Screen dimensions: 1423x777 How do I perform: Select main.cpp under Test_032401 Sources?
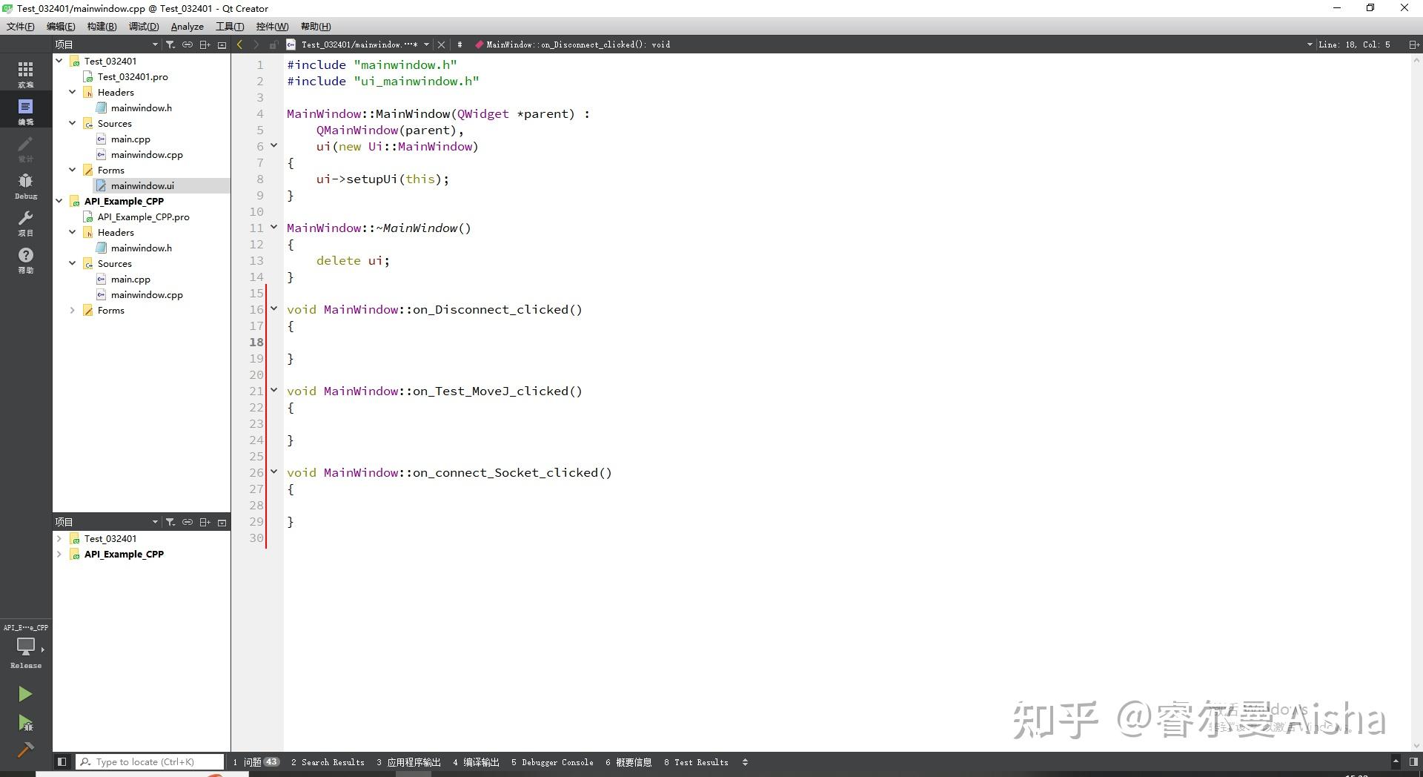tap(130, 139)
